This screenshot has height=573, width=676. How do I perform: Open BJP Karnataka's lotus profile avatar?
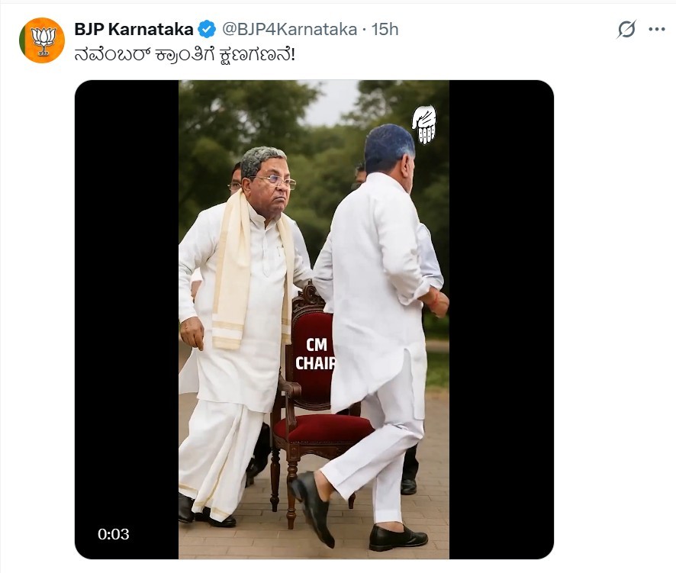coord(42,40)
